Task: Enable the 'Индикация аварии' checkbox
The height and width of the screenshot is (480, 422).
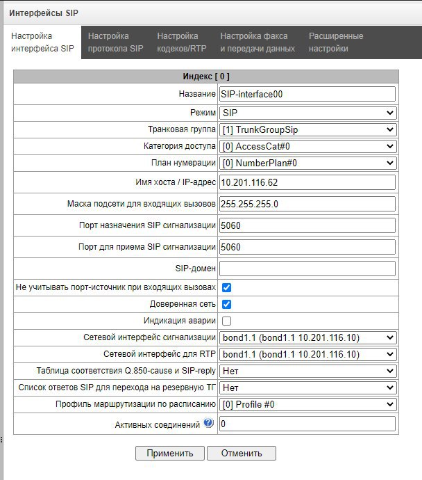Action: pos(226,321)
